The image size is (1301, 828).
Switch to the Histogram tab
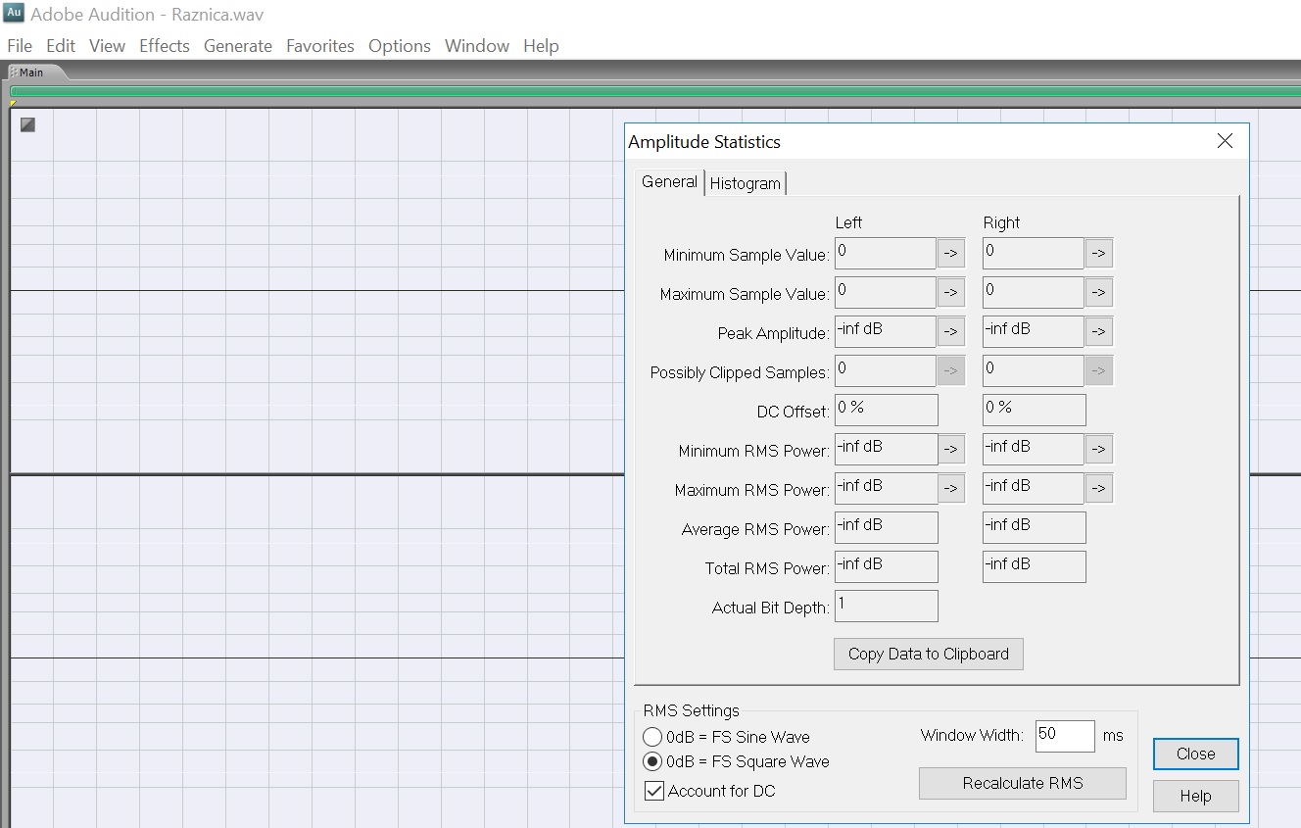(x=745, y=183)
